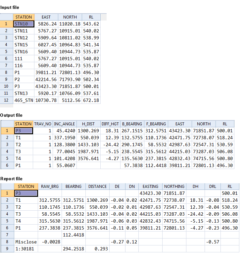
Task: Click F_BEARING value 58.5532 in Output file
Action: click(156, 145)
